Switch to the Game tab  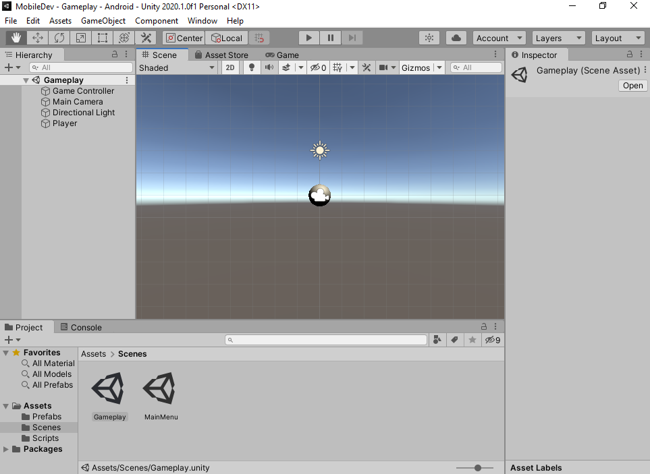282,55
